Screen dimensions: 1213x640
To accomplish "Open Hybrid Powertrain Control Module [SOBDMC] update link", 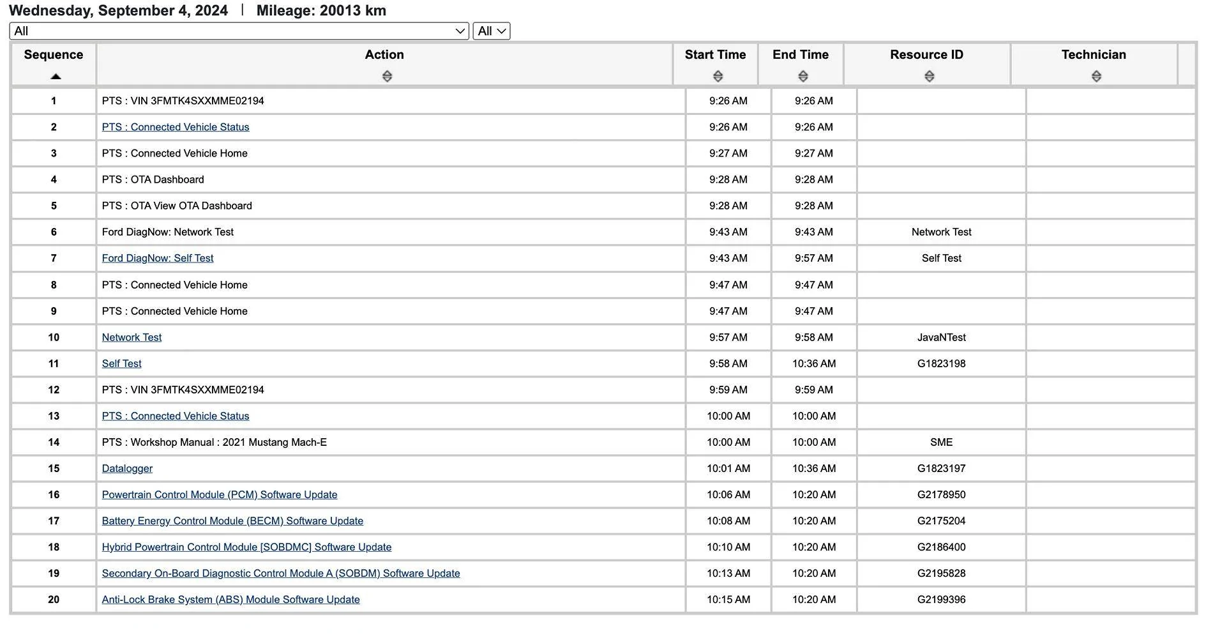I will tap(246, 547).
